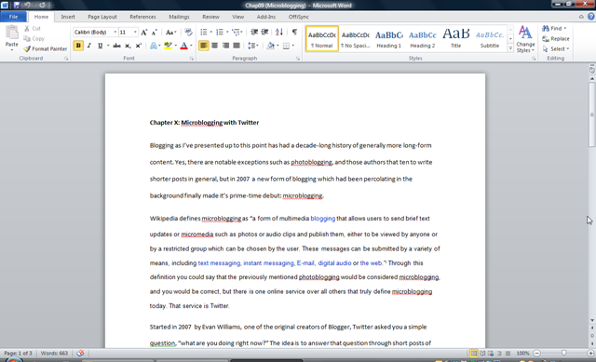Click the Replace button in Editing
Viewport: 596px width, 362px height.
pyautogui.click(x=555, y=39)
